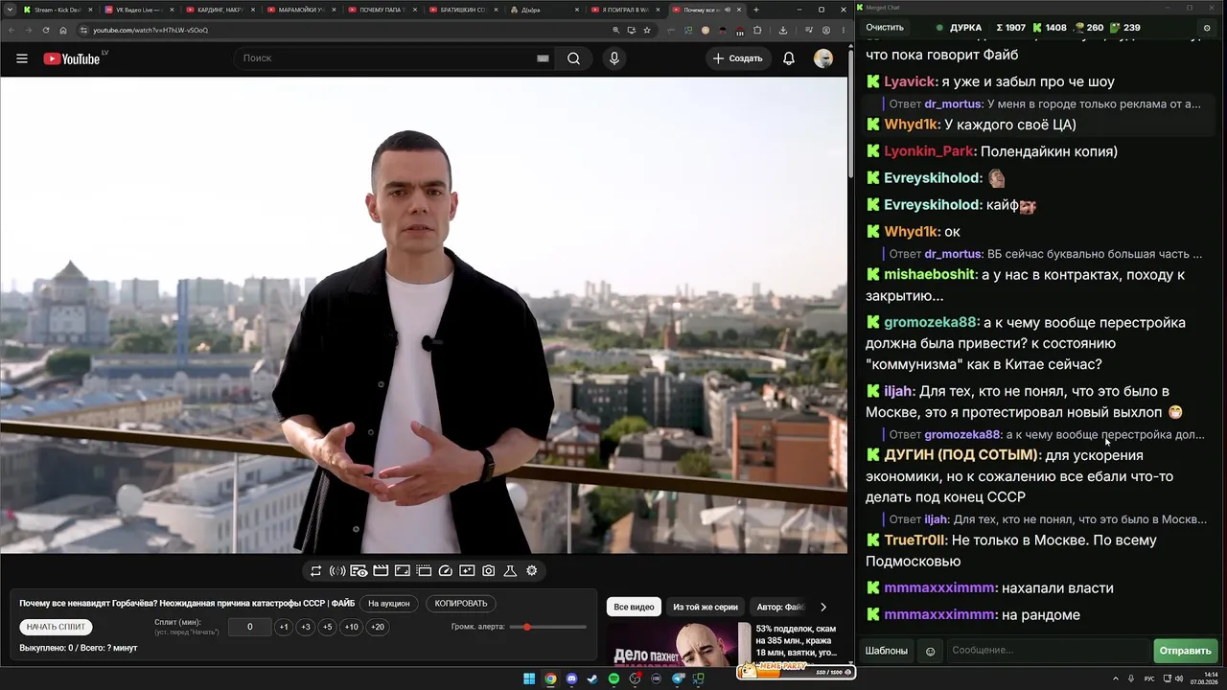
Task: Click the flask icon in the player toolbar
Action: click(x=510, y=571)
